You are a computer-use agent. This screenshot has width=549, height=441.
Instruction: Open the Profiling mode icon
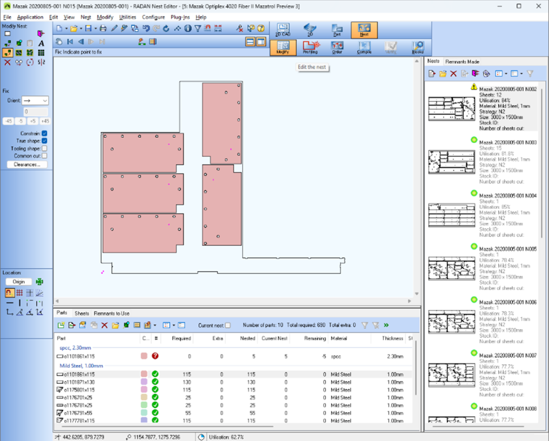click(x=310, y=47)
